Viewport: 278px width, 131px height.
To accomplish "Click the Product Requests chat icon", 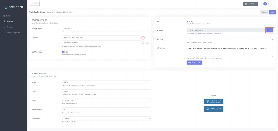I will pyautogui.click(x=5, y=33).
